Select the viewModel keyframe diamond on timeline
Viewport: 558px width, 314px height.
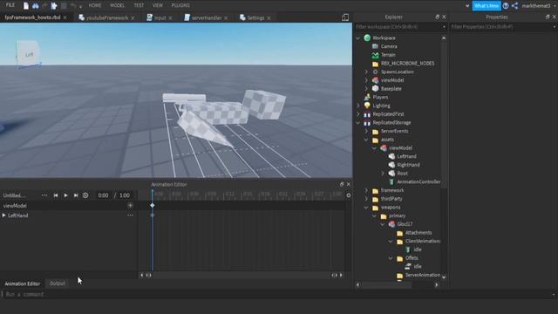153,206
